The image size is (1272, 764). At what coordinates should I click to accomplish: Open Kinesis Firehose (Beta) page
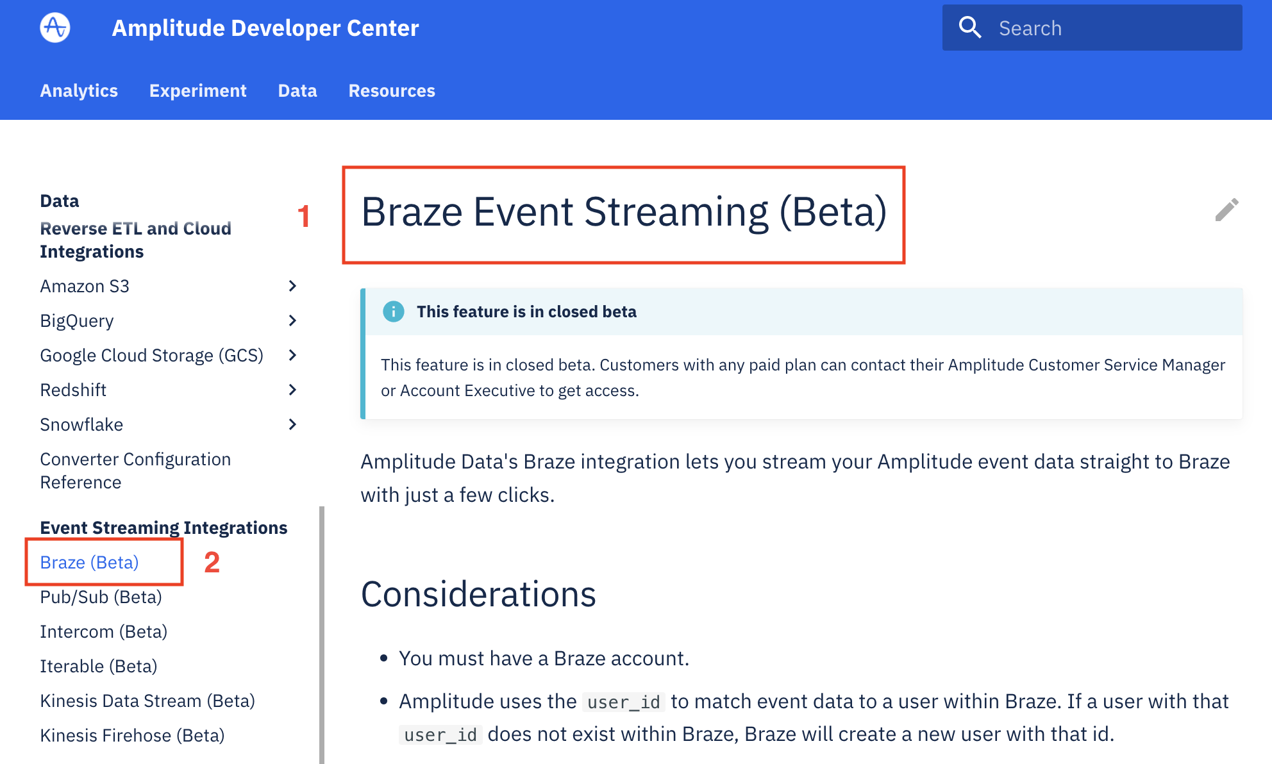click(132, 735)
